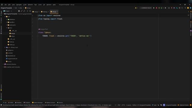Update project via the Git update icon
Viewport: 192px width, 108px height.
click(172, 8)
